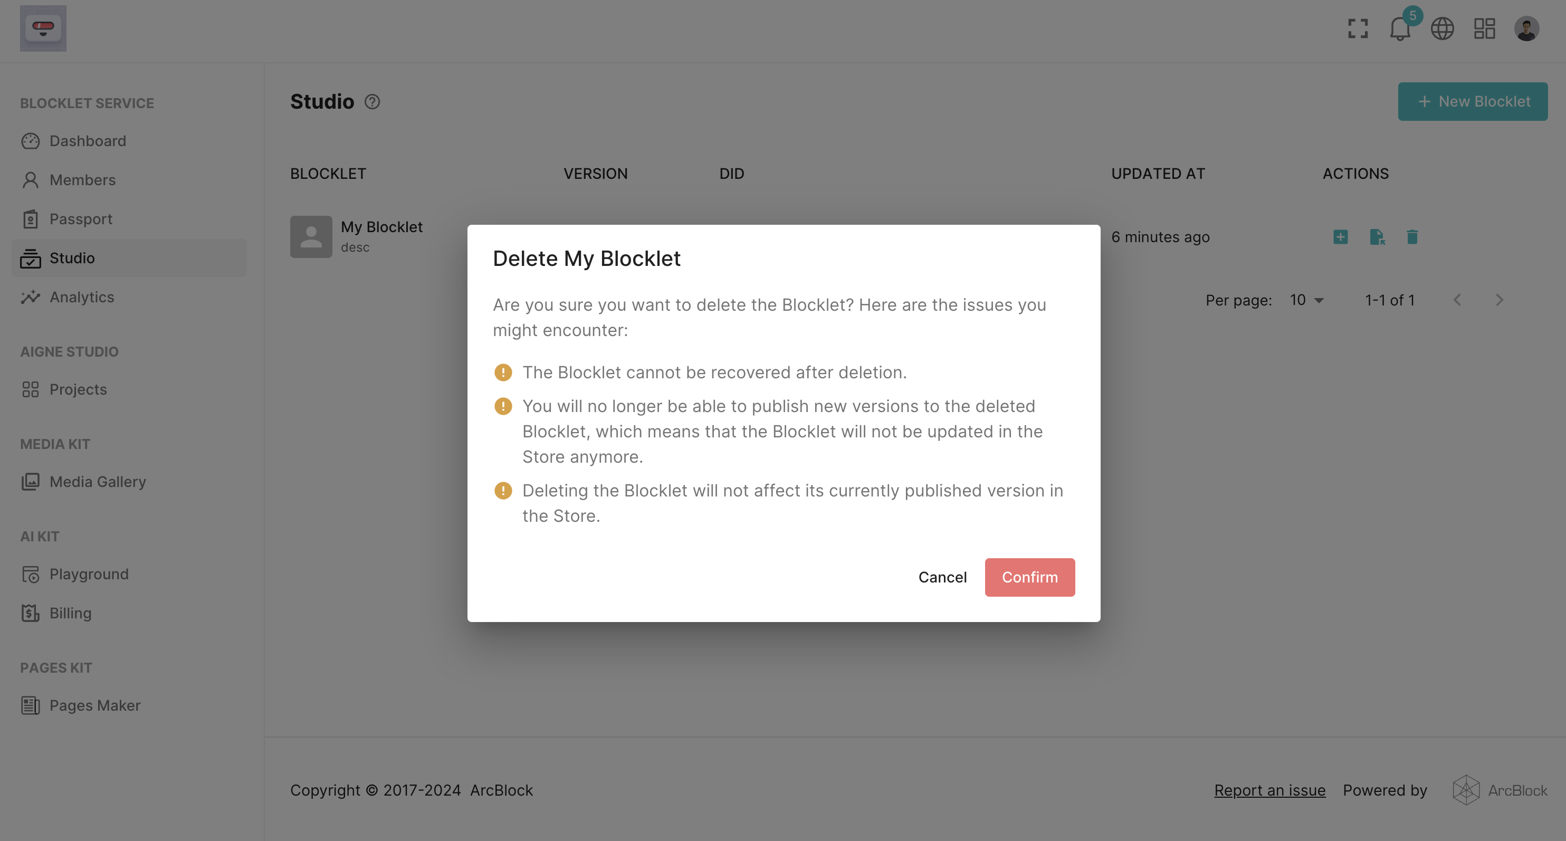Viewport: 1566px width, 841px height.
Task: Click the fullscreen toggle icon
Action: [x=1358, y=28]
